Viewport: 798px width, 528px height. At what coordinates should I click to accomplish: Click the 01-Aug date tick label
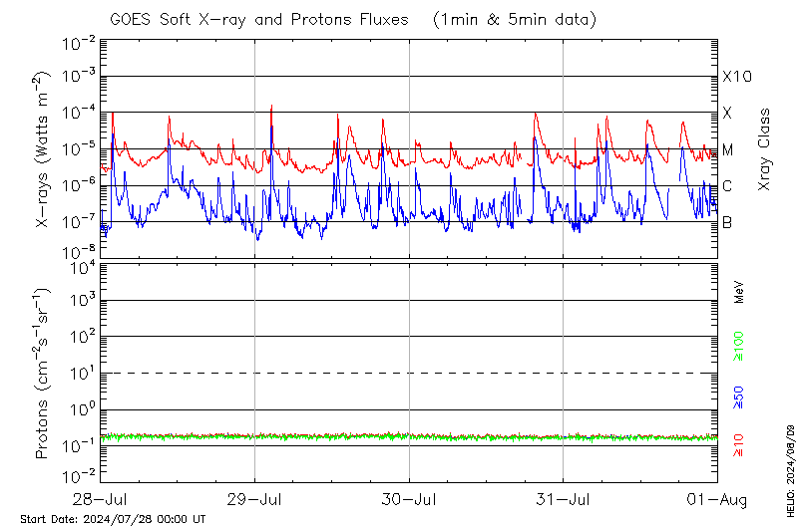click(717, 499)
